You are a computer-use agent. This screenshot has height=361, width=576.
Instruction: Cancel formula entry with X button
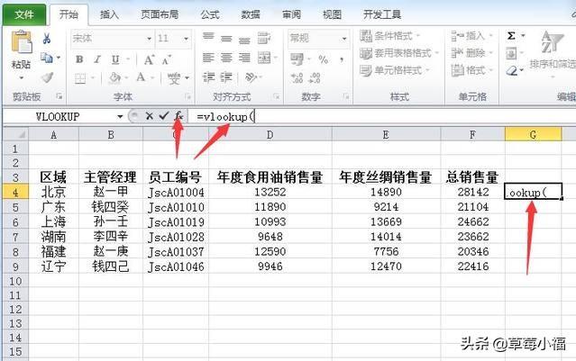point(149,116)
